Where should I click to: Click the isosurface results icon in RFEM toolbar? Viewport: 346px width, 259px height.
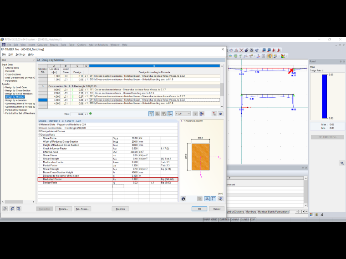[x=230, y=56]
